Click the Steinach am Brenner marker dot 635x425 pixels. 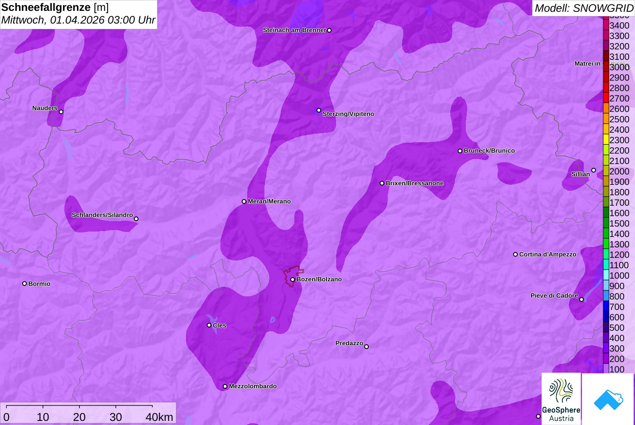coord(329,30)
